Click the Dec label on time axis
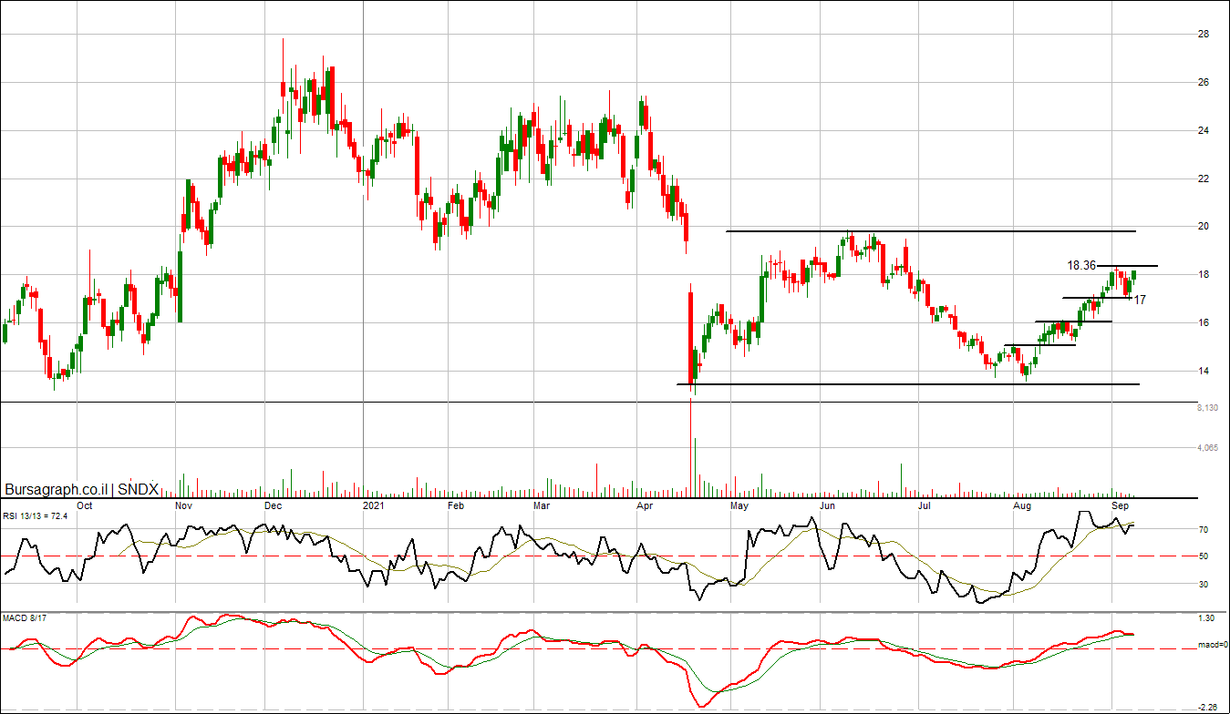 [x=272, y=505]
